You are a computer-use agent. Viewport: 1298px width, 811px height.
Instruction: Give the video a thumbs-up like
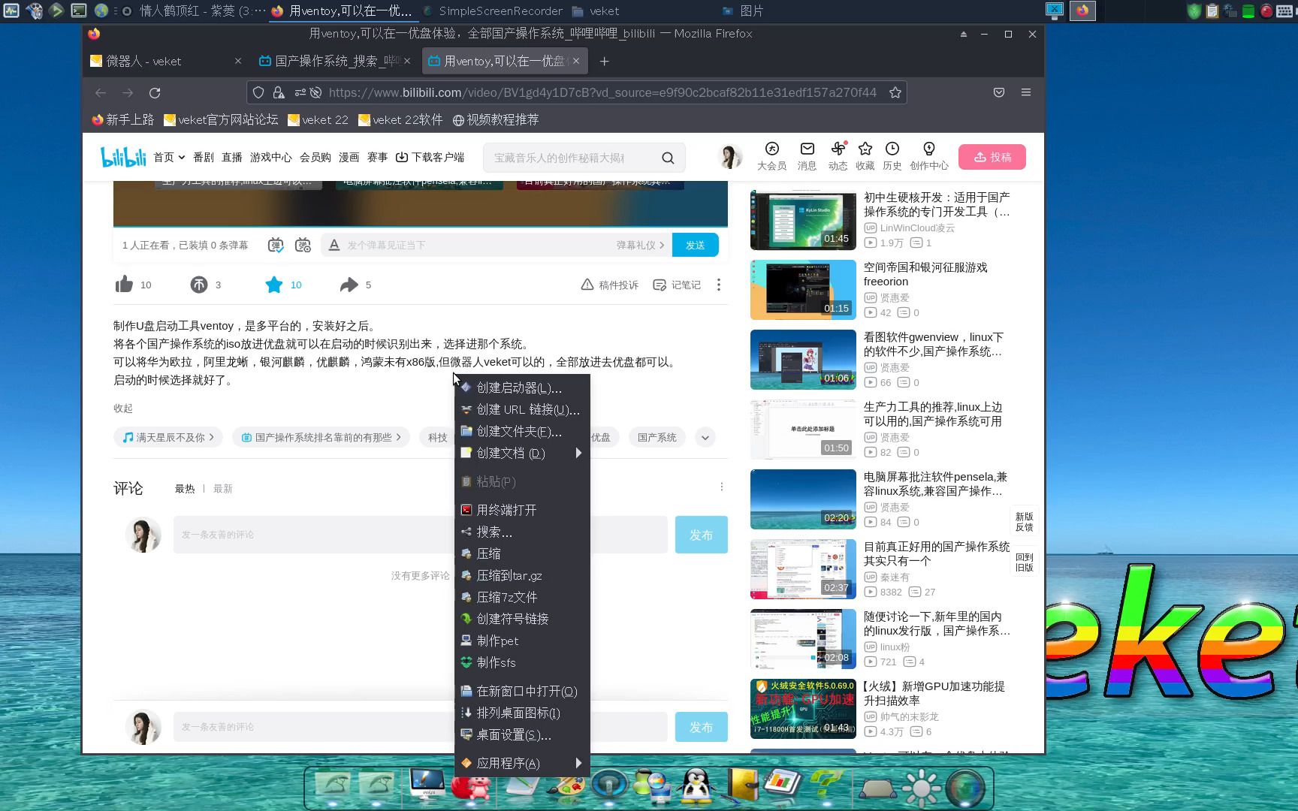tap(125, 284)
